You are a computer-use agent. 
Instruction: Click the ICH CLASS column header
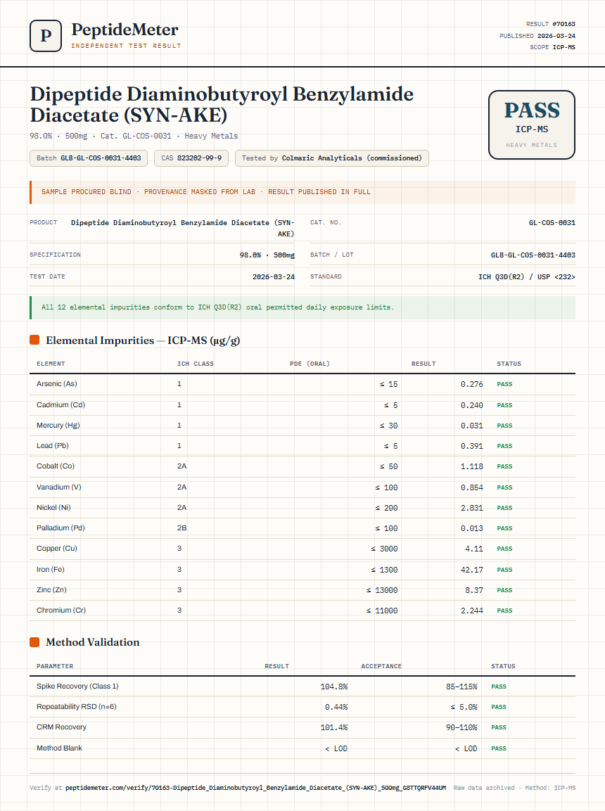pyautogui.click(x=196, y=364)
